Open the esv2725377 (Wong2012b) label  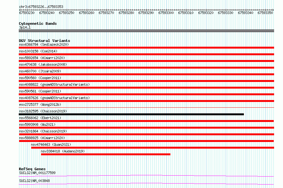(40, 104)
